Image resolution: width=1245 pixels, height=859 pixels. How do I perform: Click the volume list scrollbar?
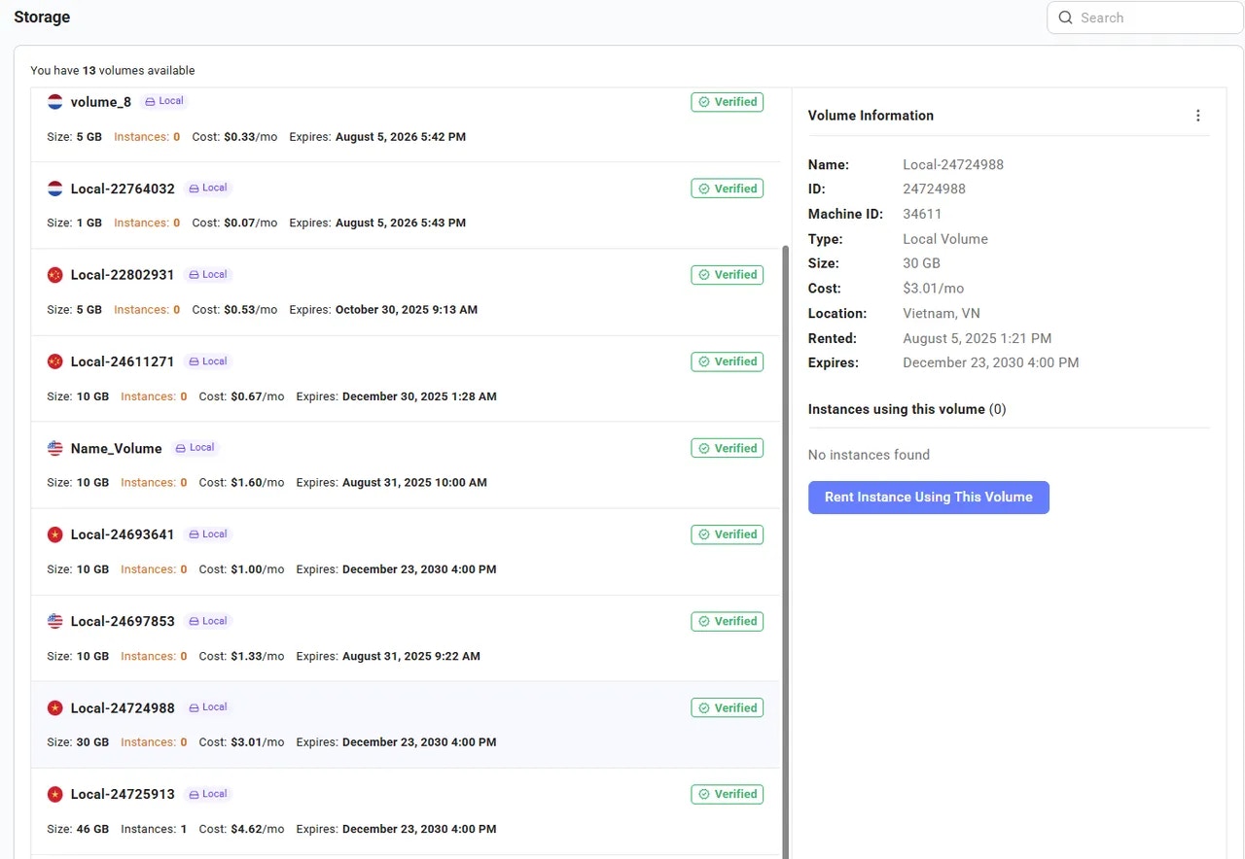[x=785, y=486]
